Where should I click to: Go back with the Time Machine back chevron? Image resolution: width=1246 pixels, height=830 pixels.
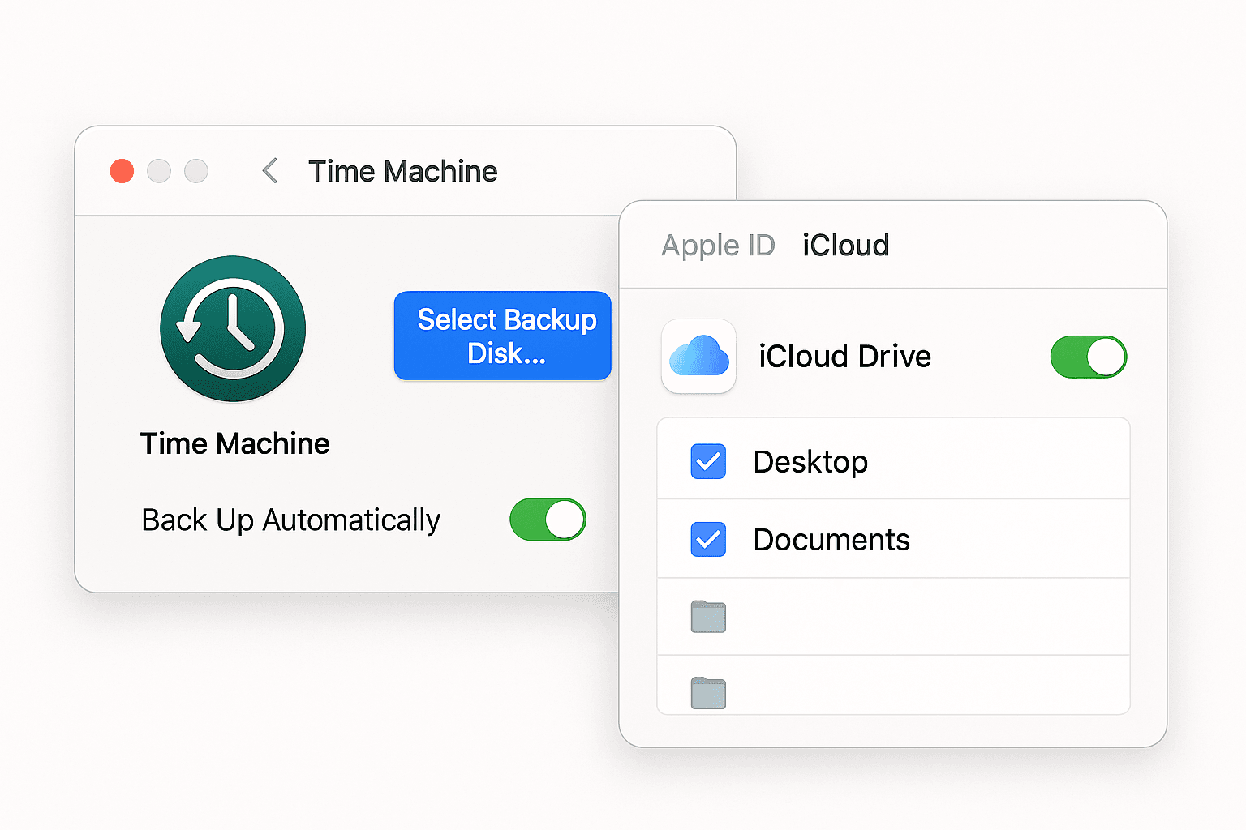pyautogui.click(x=270, y=171)
